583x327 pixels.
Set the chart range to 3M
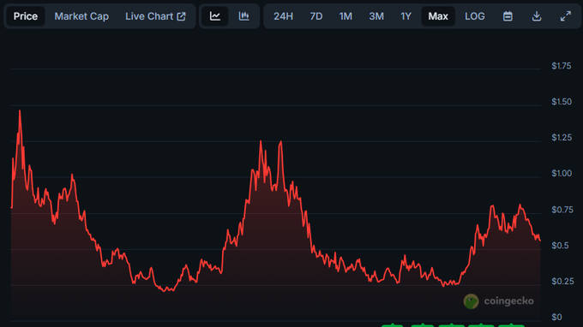click(376, 16)
